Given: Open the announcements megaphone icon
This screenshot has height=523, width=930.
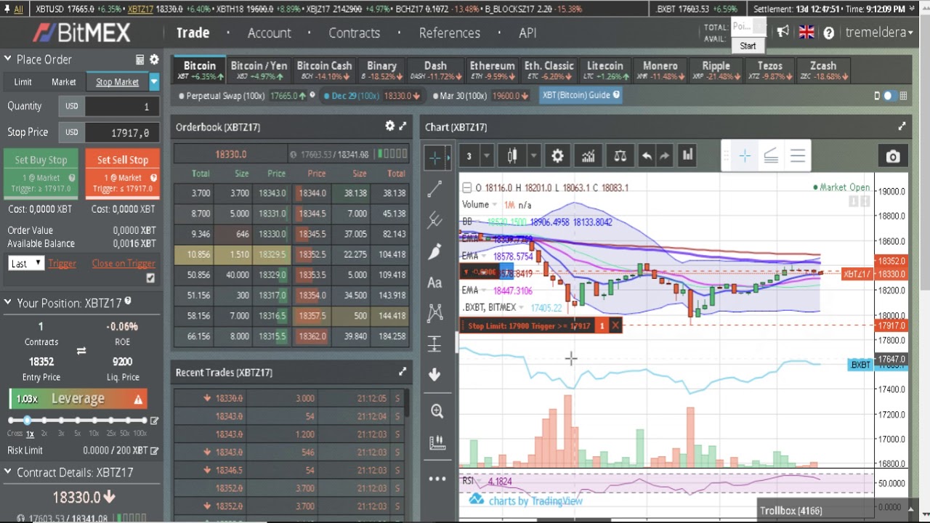Looking at the screenshot, I should tap(783, 32).
